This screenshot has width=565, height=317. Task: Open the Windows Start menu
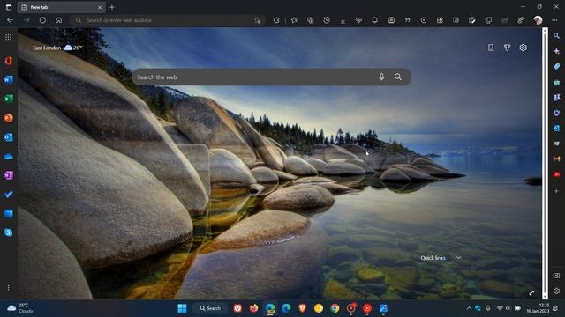click(x=183, y=308)
